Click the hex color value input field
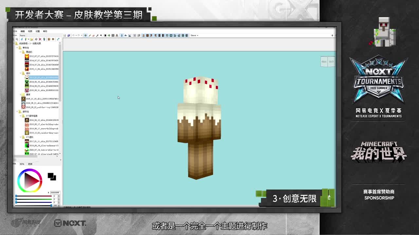 55,193
